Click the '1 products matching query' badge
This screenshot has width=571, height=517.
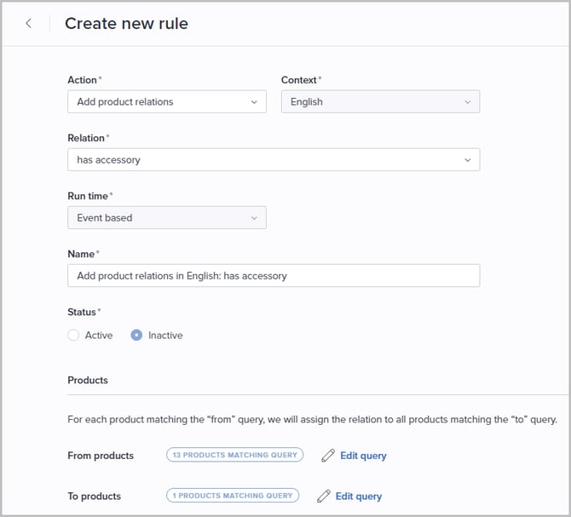click(233, 495)
